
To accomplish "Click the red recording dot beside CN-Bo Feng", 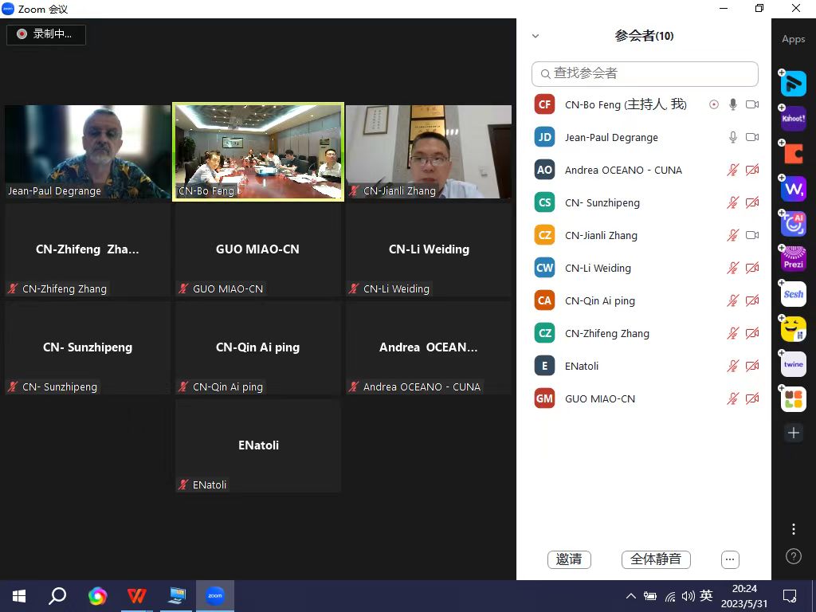I will (x=714, y=104).
